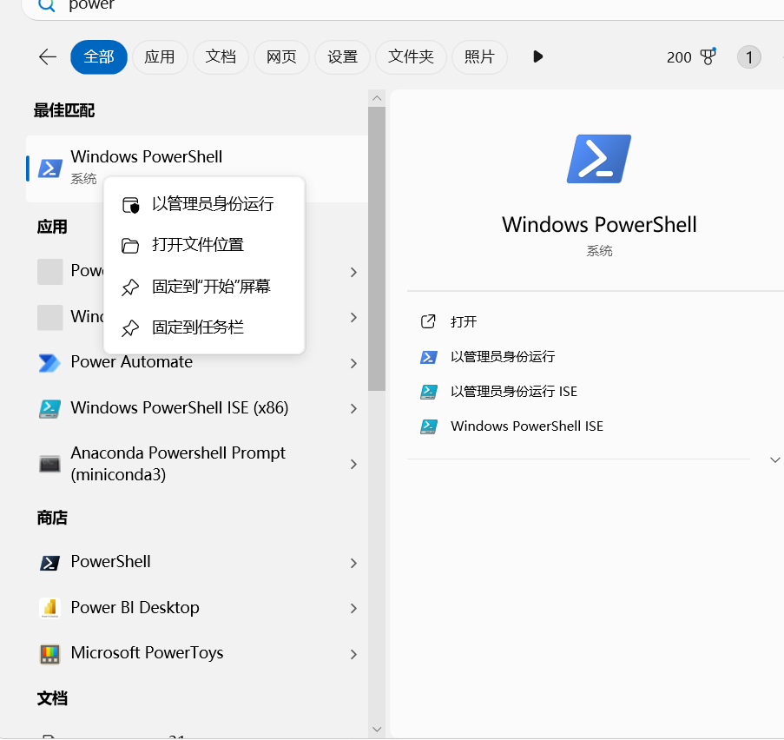Go back with the left arrow

click(x=48, y=57)
